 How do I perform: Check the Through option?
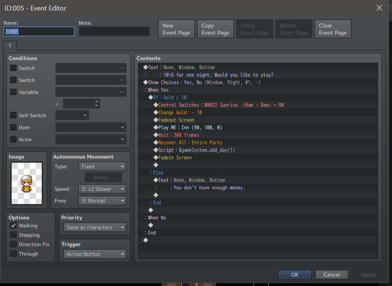tap(13, 254)
